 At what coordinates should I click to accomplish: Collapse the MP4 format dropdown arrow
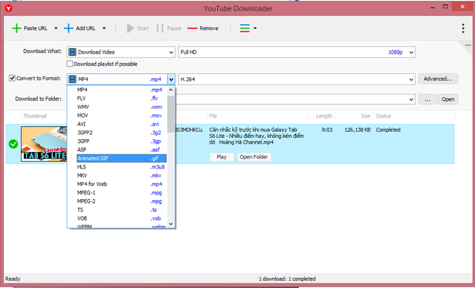click(171, 79)
